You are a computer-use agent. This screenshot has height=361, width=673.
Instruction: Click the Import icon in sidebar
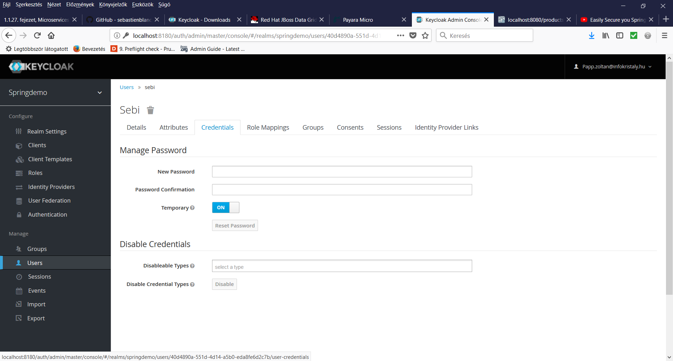click(19, 304)
